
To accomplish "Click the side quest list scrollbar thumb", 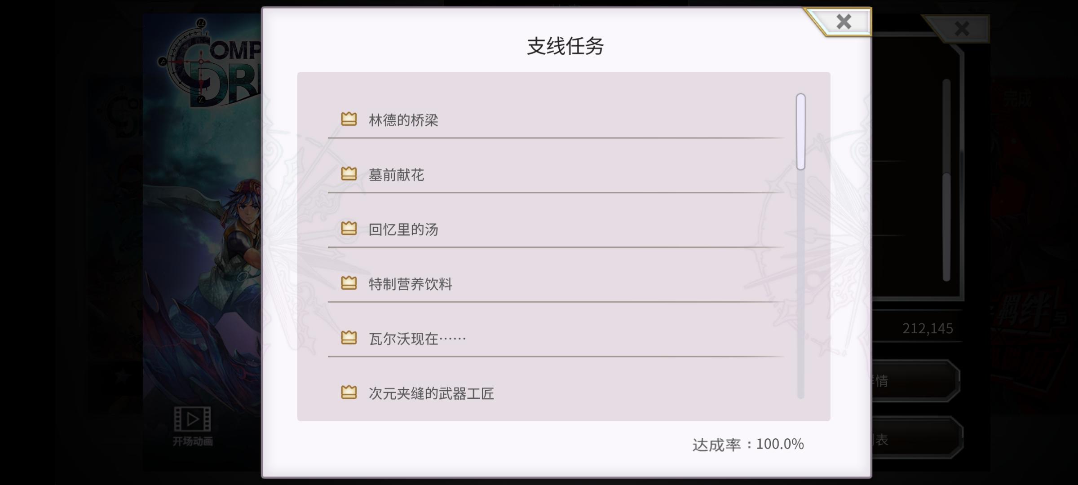I will point(800,132).
